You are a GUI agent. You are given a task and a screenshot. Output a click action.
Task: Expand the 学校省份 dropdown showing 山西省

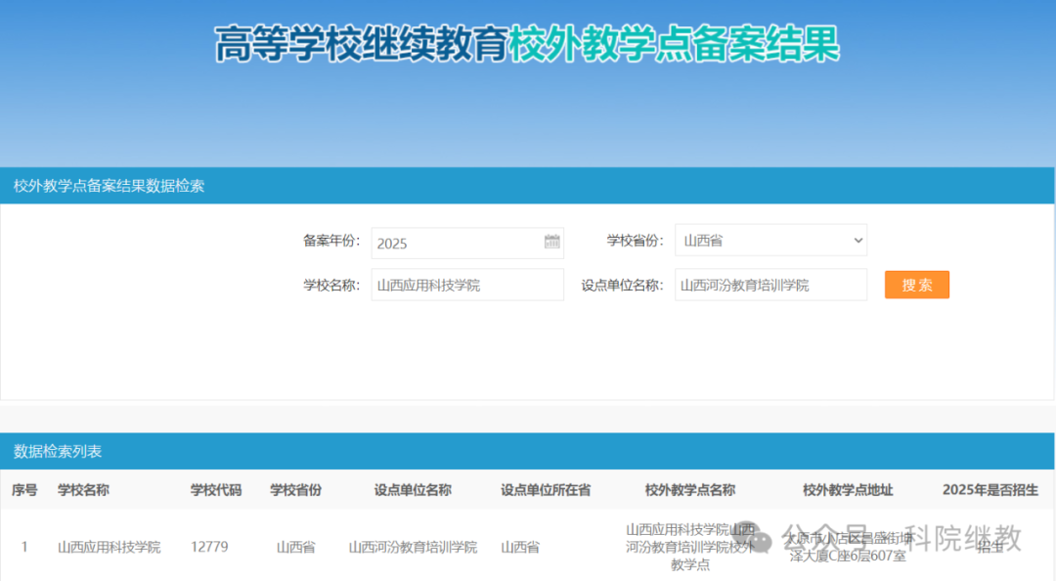click(770, 240)
